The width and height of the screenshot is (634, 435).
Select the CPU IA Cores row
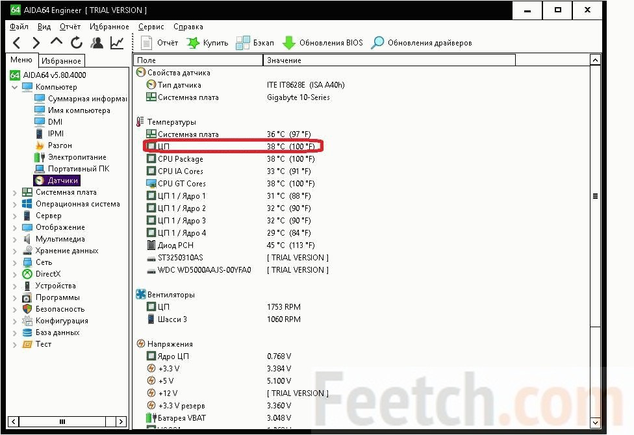[x=229, y=171]
